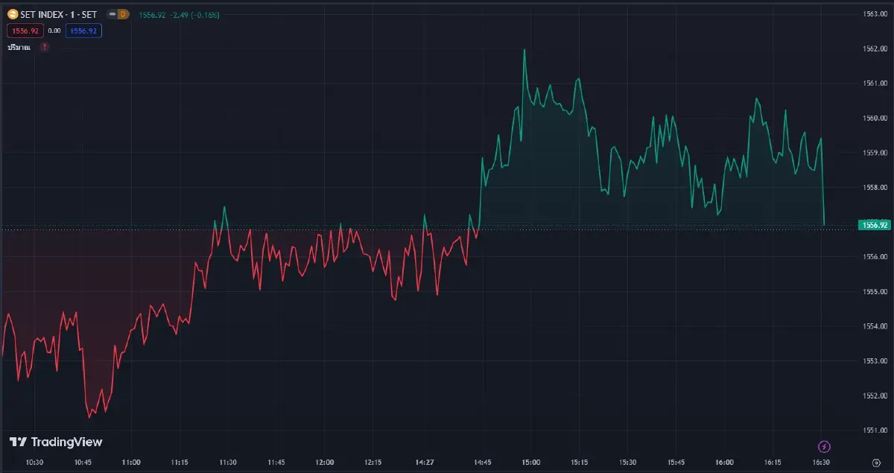
Task: Click the 10:45 time axis label
Action: pyautogui.click(x=83, y=463)
